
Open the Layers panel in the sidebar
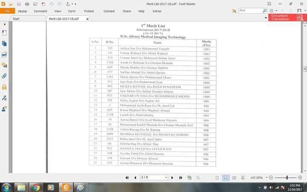pyautogui.click(x=4, y=55)
